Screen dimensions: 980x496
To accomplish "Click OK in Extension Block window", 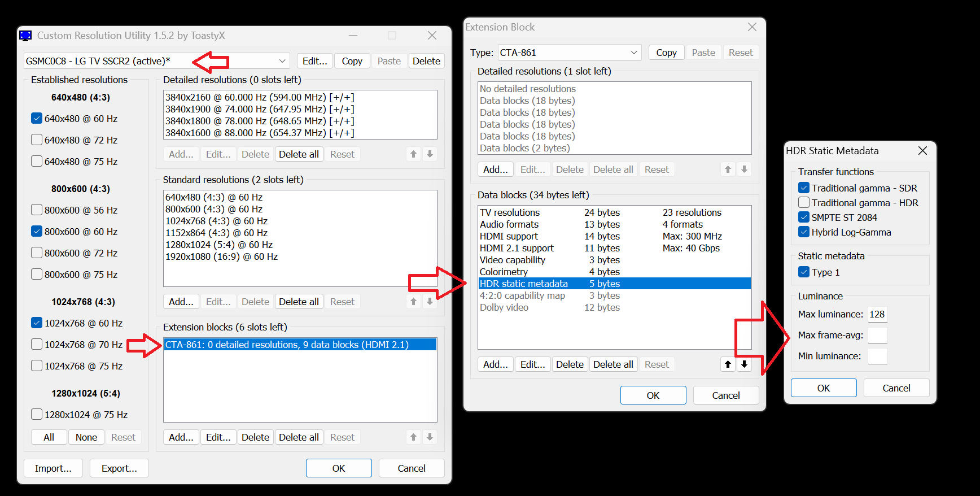I will coord(653,395).
